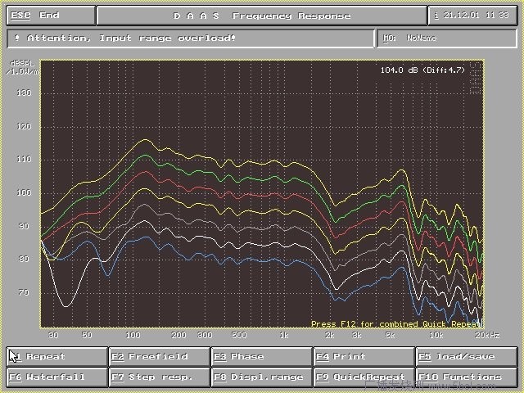Run F9 QuickRepeat measurement
524x393 pixels.
(x=364, y=377)
